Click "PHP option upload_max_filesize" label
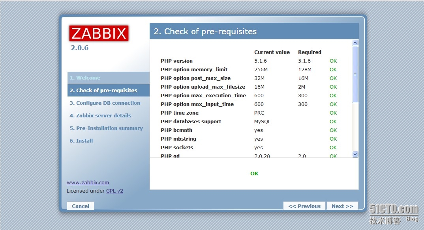Image resolution: width=424 pixels, height=230 pixels. [203, 87]
